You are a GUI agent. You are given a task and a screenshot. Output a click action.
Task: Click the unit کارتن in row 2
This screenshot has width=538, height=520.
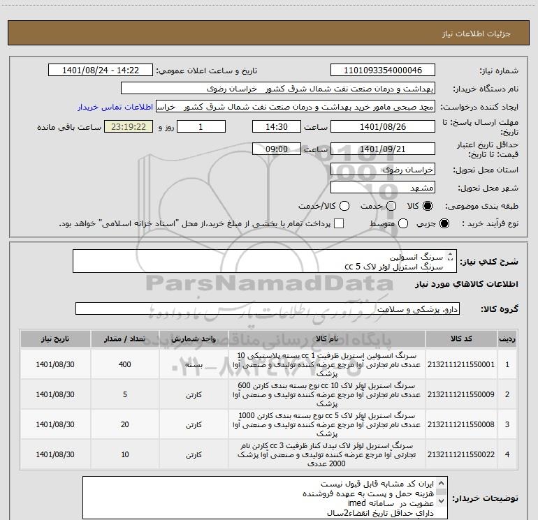[194, 395]
